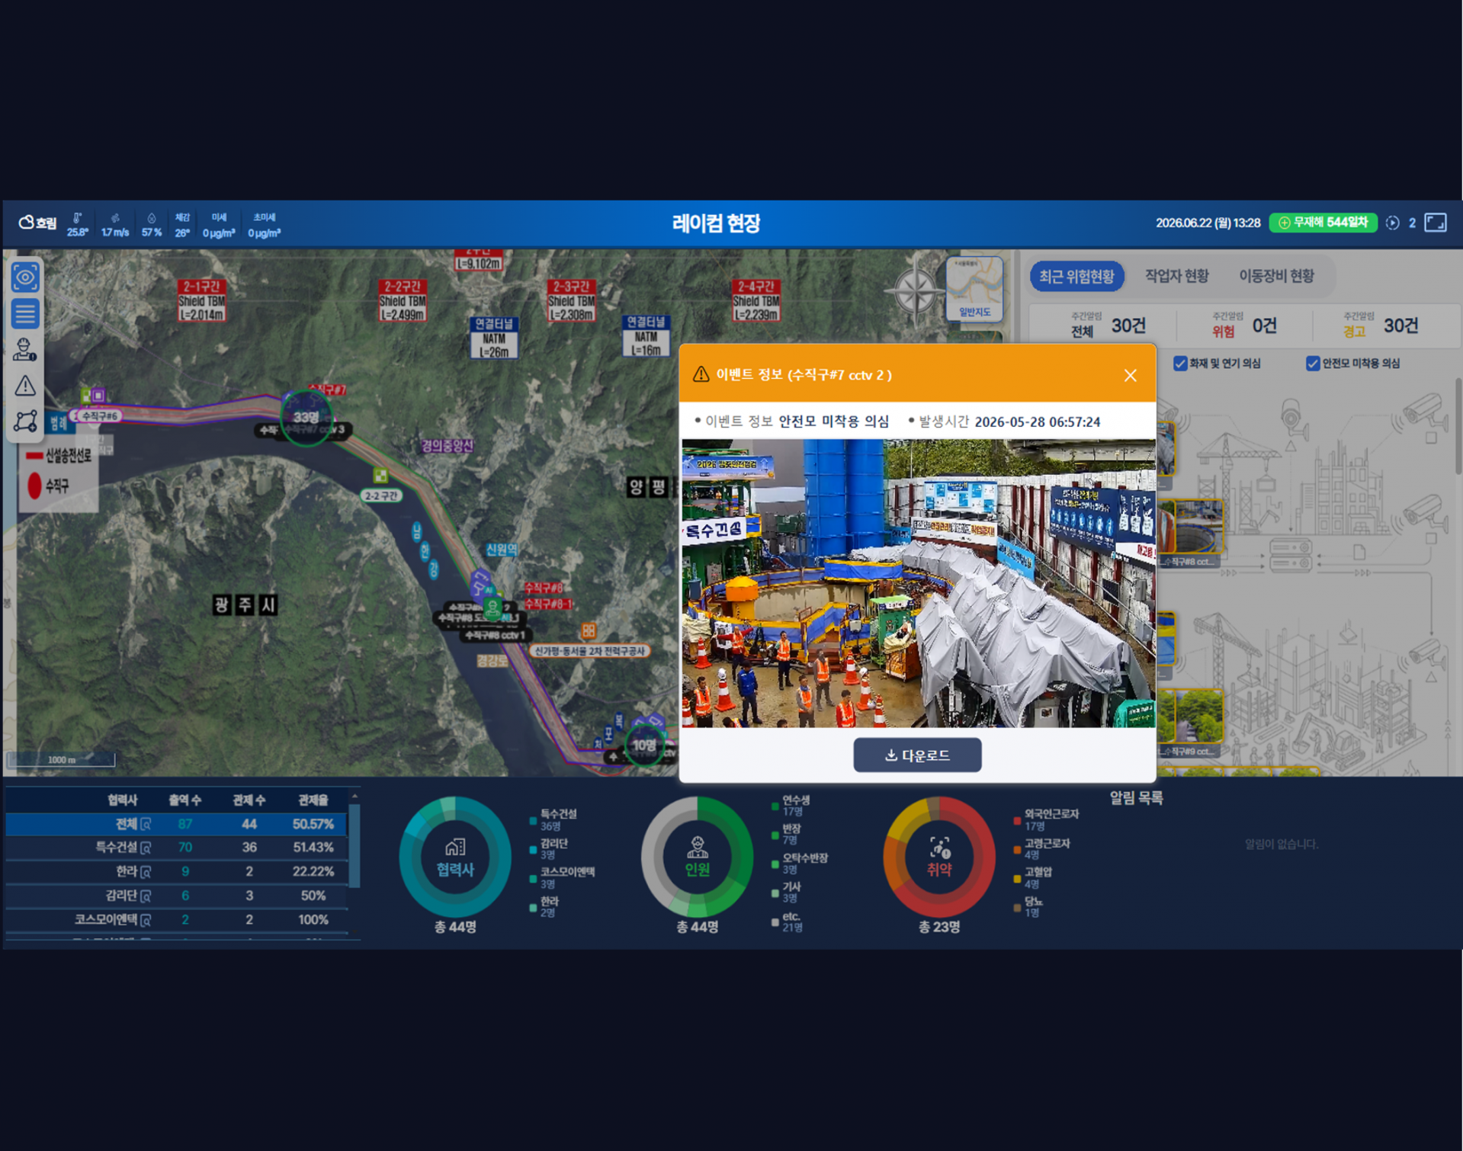Uncheck 화재 및 연기 의심 filter
The width and height of the screenshot is (1463, 1151).
coord(1180,364)
